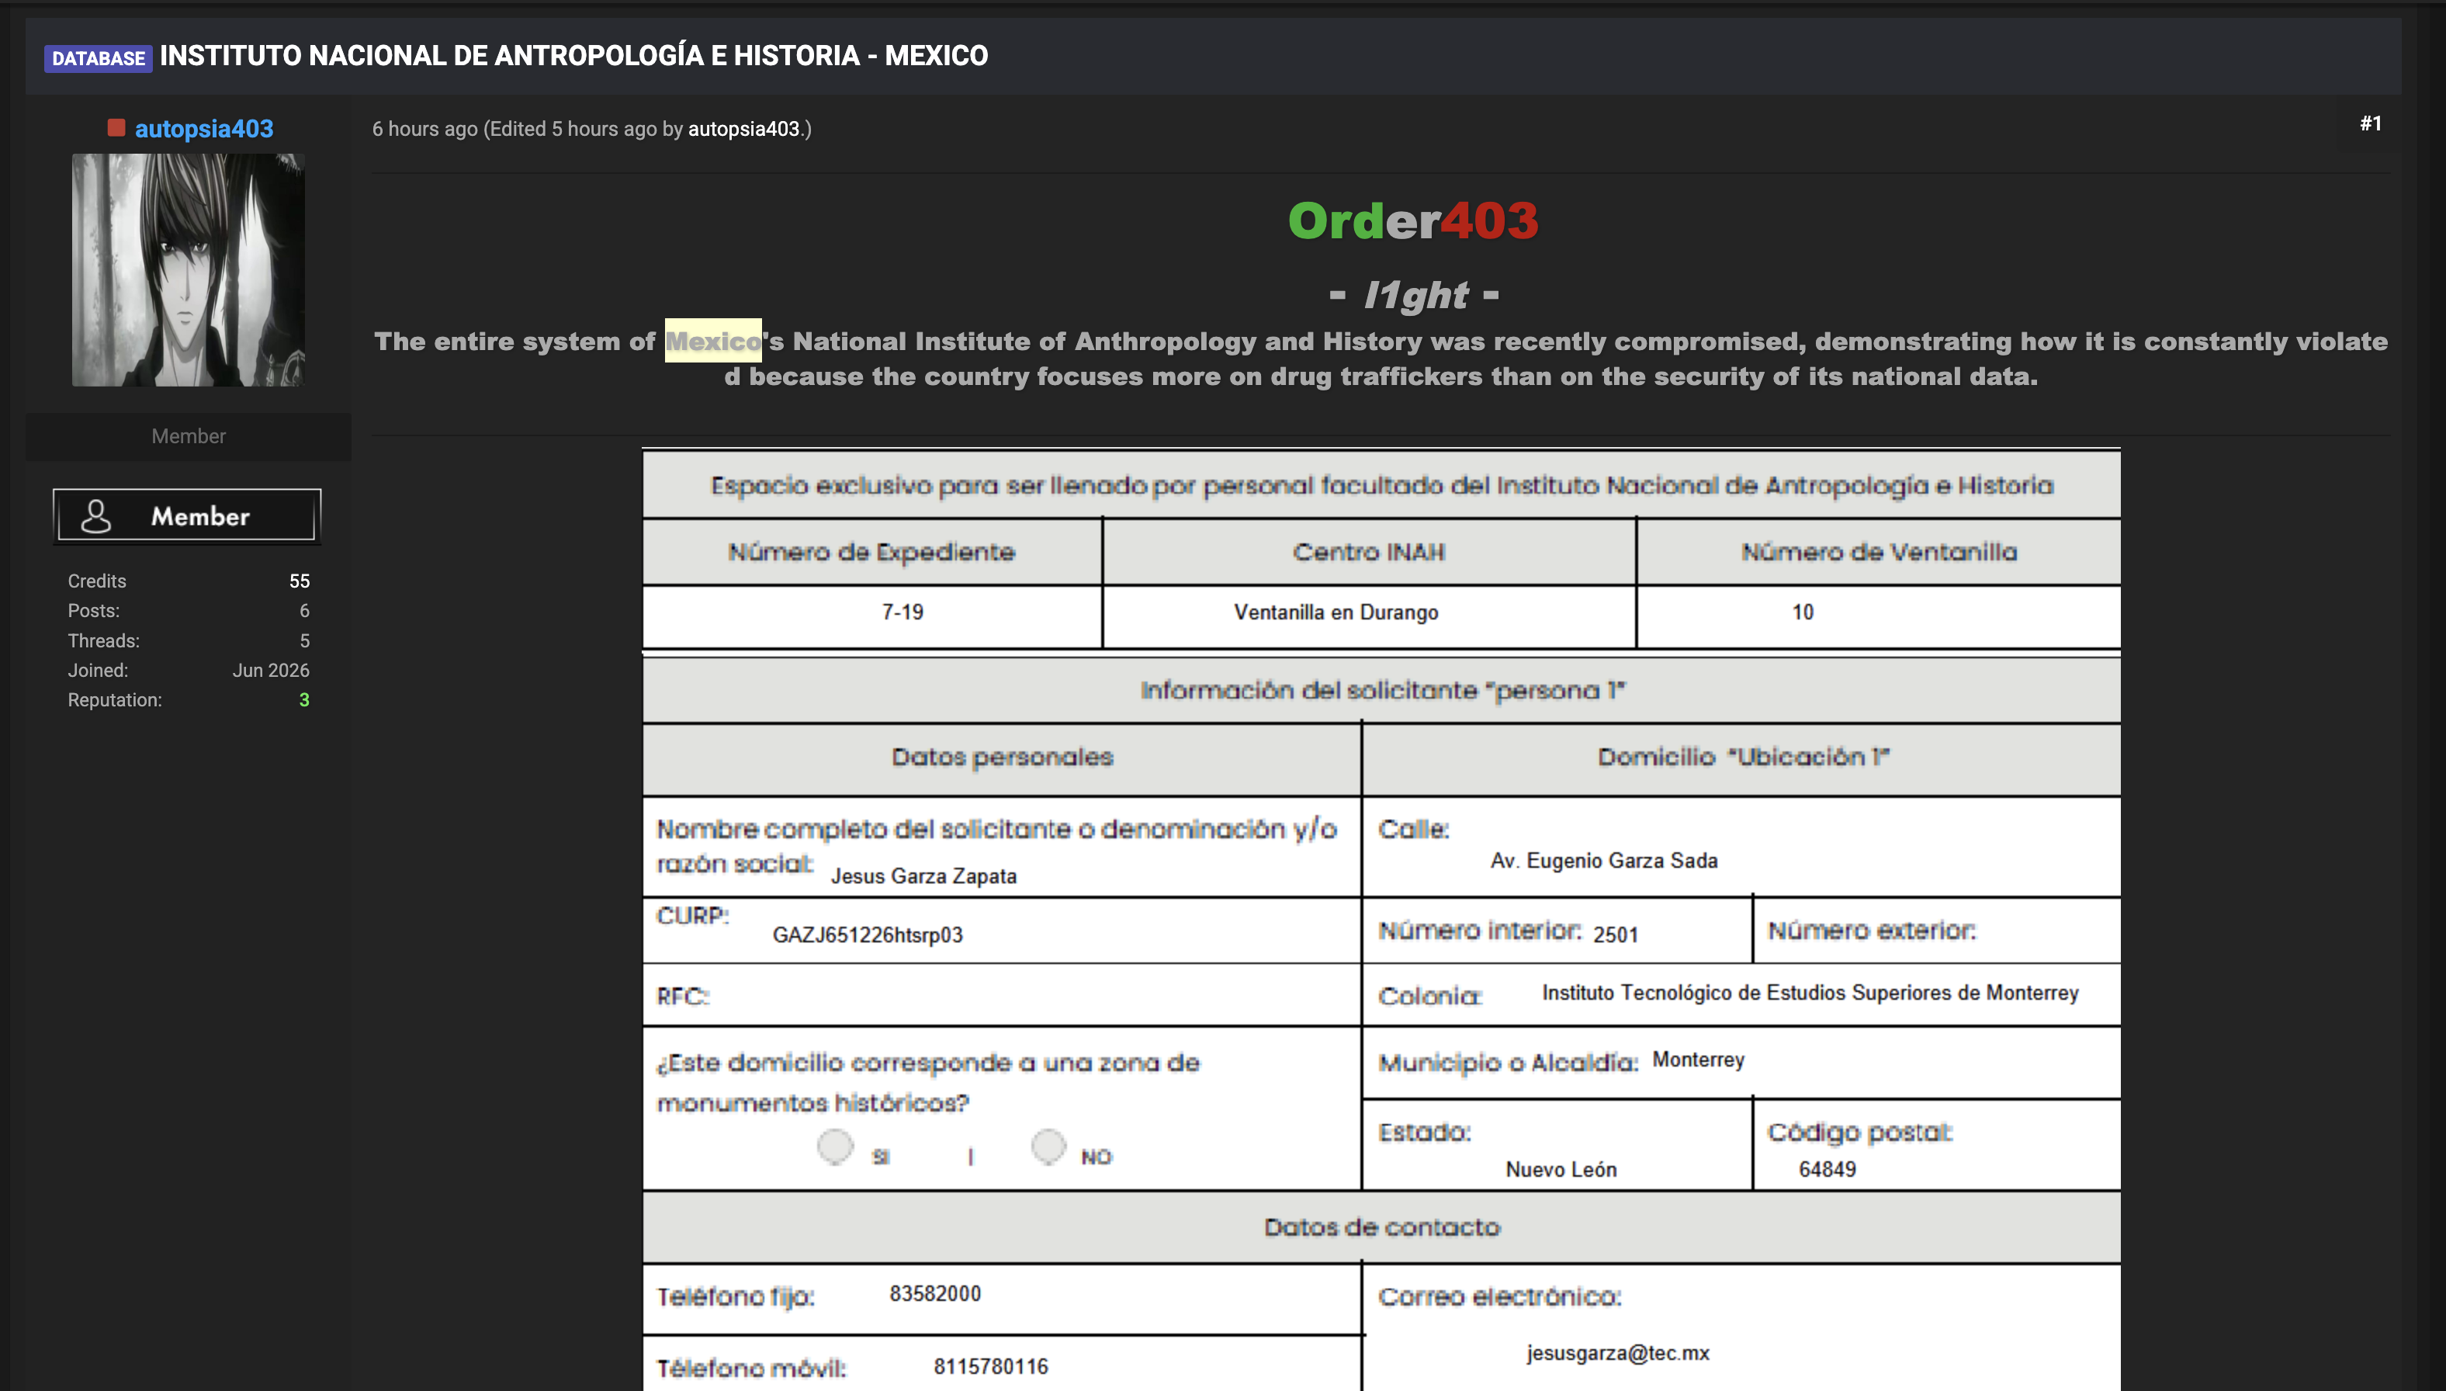The height and width of the screenshot is (1391, 2446).
Task: Select the SI radio button
Action: [835, 1146]
